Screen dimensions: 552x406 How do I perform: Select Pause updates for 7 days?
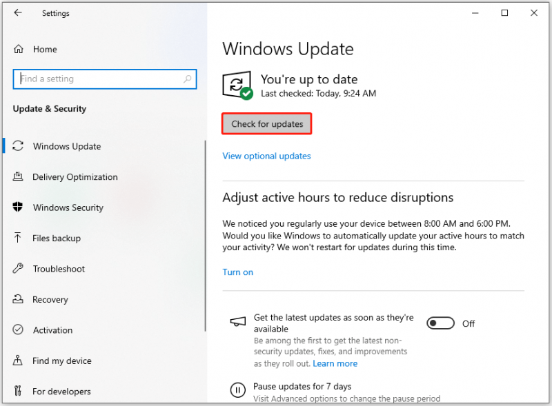coord(302,386)
